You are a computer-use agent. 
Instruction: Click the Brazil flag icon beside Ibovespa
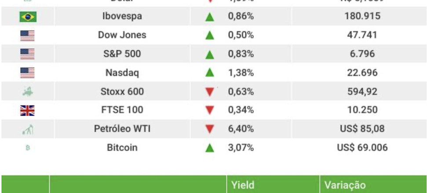coord(28,17)
